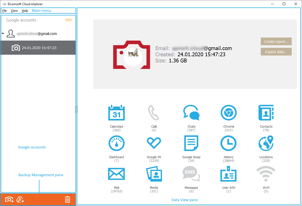Open the Dashboard gauge icon

pos(116,143)
